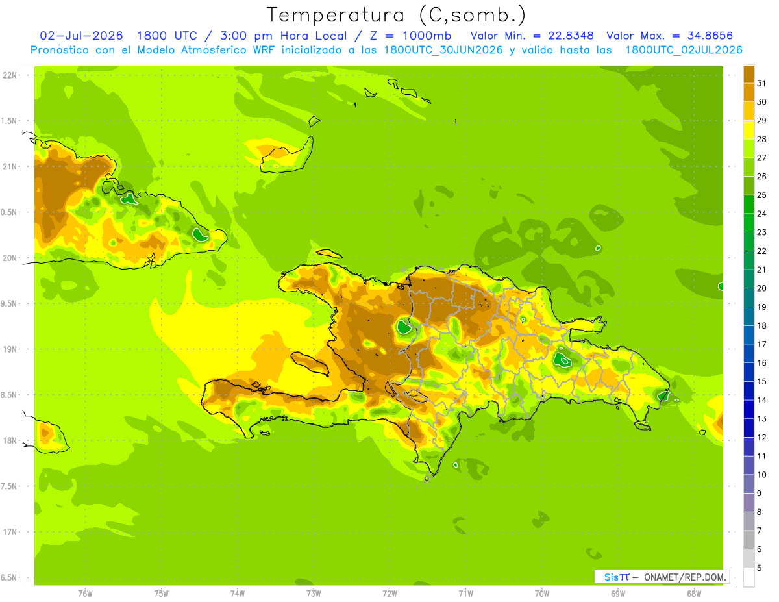Pick the orange swatch between 30 and 31

click(x=748, y=93)
